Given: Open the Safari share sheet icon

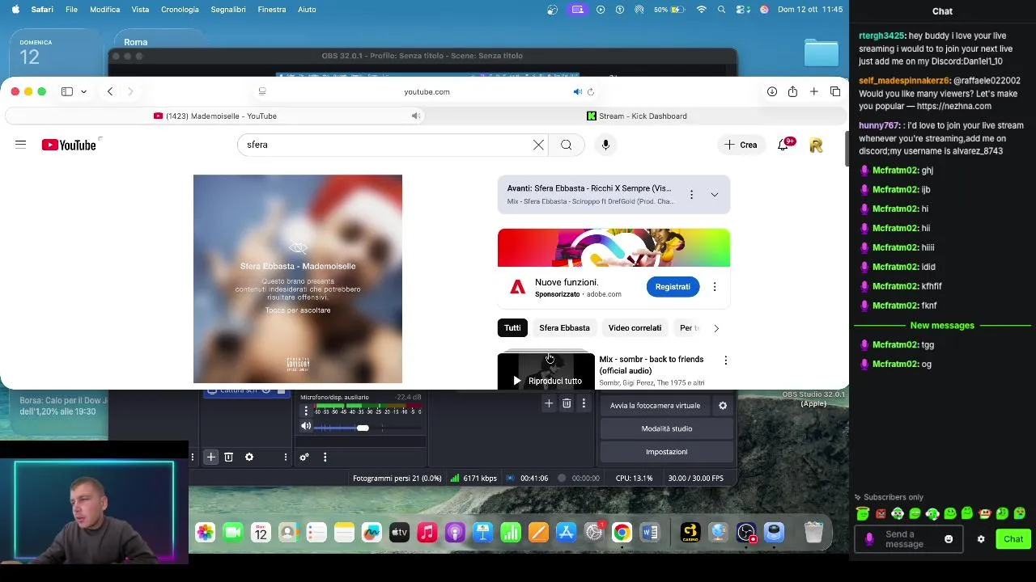Looking at the screenshot, I should pos(792,91).
